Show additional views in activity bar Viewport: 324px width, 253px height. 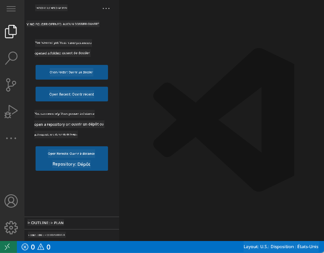(11, 138)
